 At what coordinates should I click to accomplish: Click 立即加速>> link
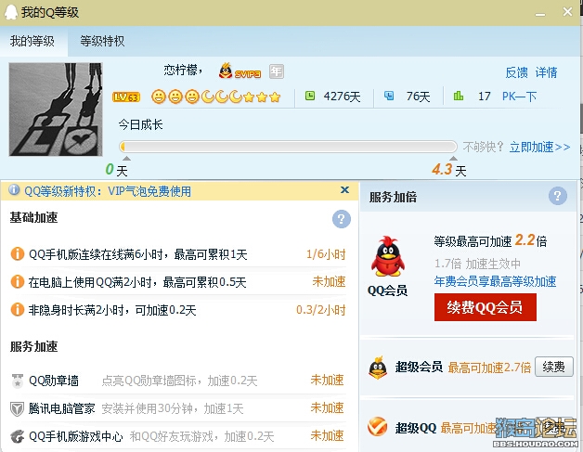(539, 148)
